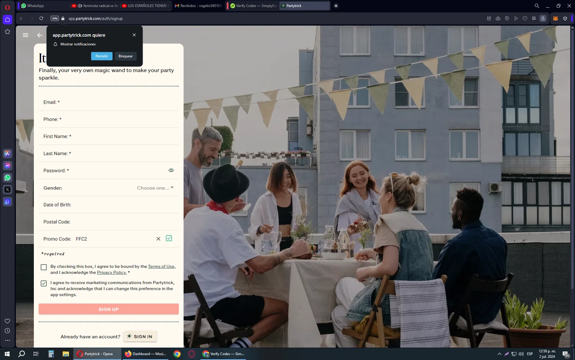575x360 pixels.
Task: Open the Terms of Use link
Action: click(161, 266)
